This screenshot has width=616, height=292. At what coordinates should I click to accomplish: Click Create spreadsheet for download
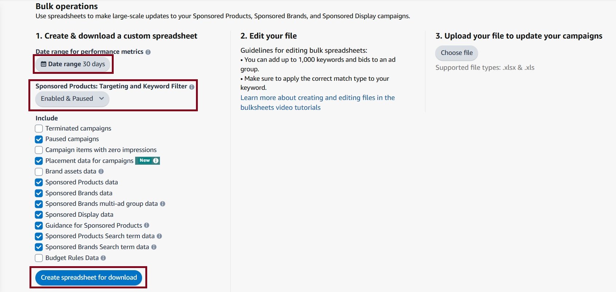coord(89,277)
